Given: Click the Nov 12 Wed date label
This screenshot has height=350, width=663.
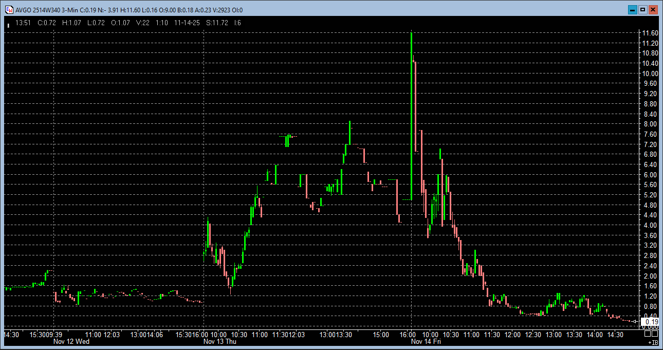Looking at the screenshot, I should coord(72,341).
